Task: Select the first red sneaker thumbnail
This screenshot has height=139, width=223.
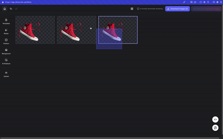Action: (35, 30)
